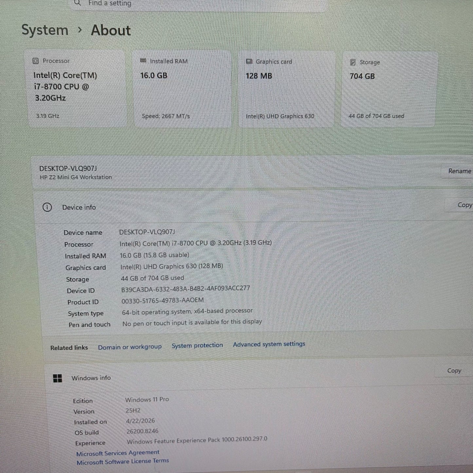Click the Device info information icon

point(47,207)
